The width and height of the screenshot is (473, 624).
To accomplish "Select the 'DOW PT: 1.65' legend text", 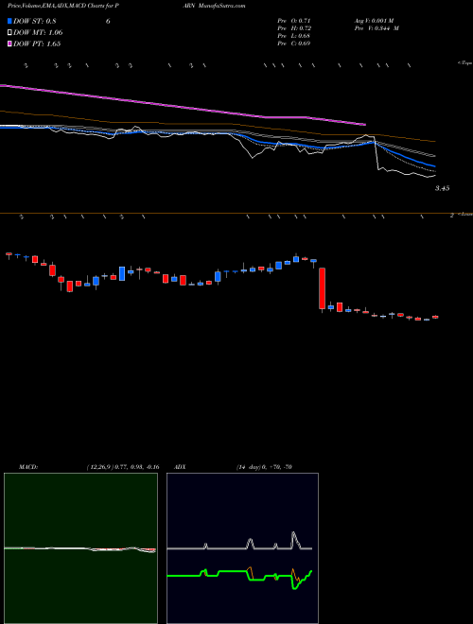I will click(x=37, y=43).
